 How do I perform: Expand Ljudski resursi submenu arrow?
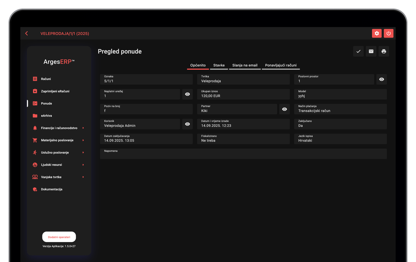coord(83,165)
